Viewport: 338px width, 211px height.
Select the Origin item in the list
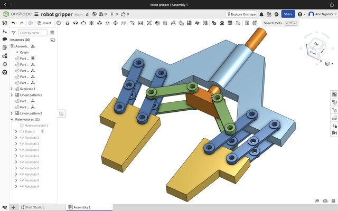[24, 52]
